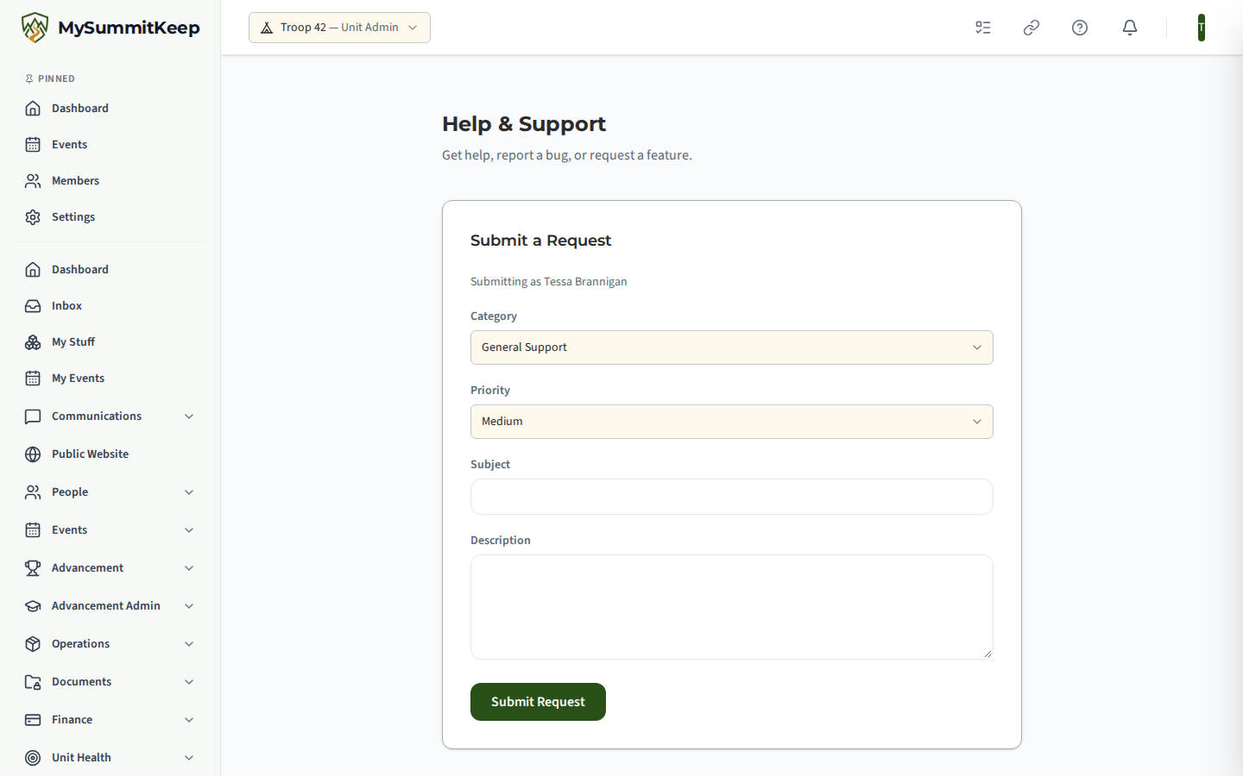Click the Communications chat bubble icon

point(33,416)
